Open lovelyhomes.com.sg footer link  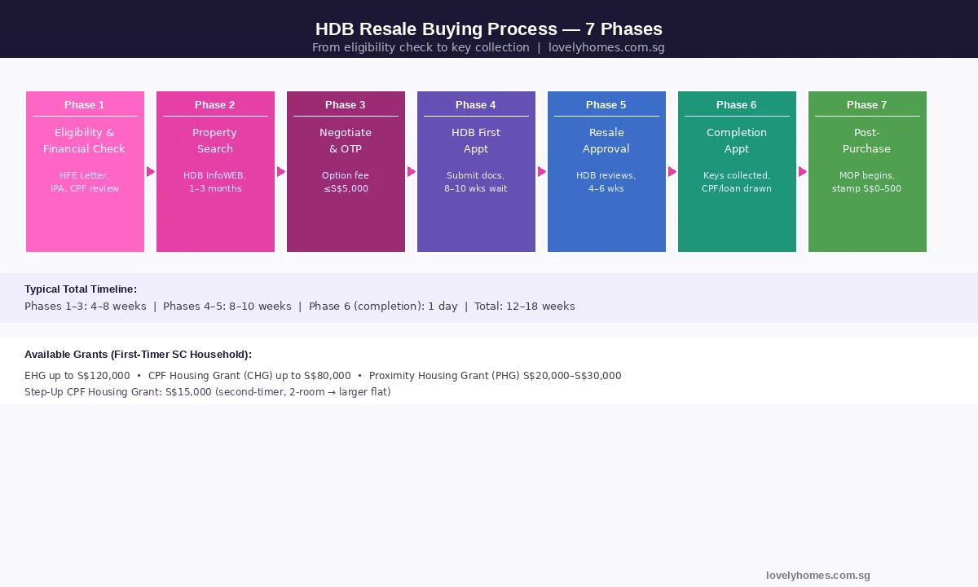point(818,576)
